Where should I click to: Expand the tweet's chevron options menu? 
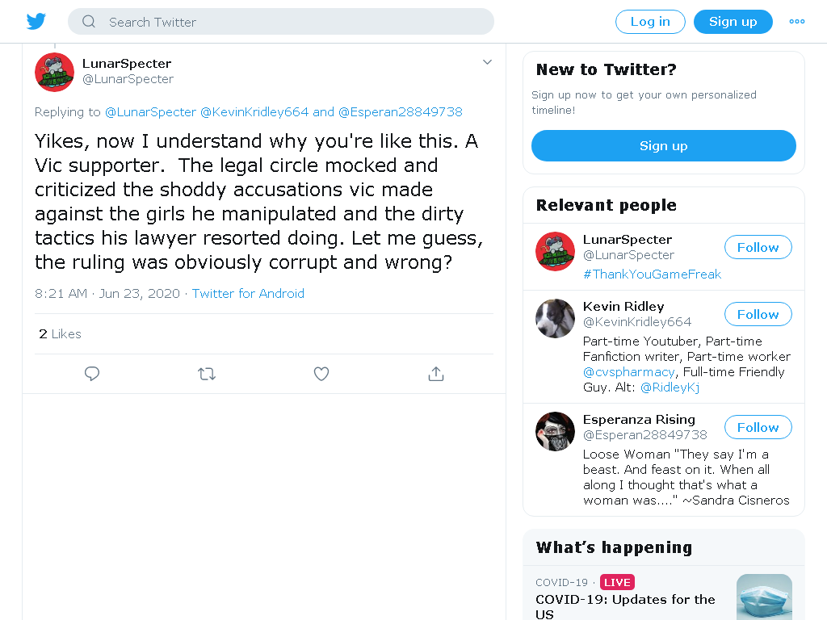pyautogui.click(x=487, y=62)
